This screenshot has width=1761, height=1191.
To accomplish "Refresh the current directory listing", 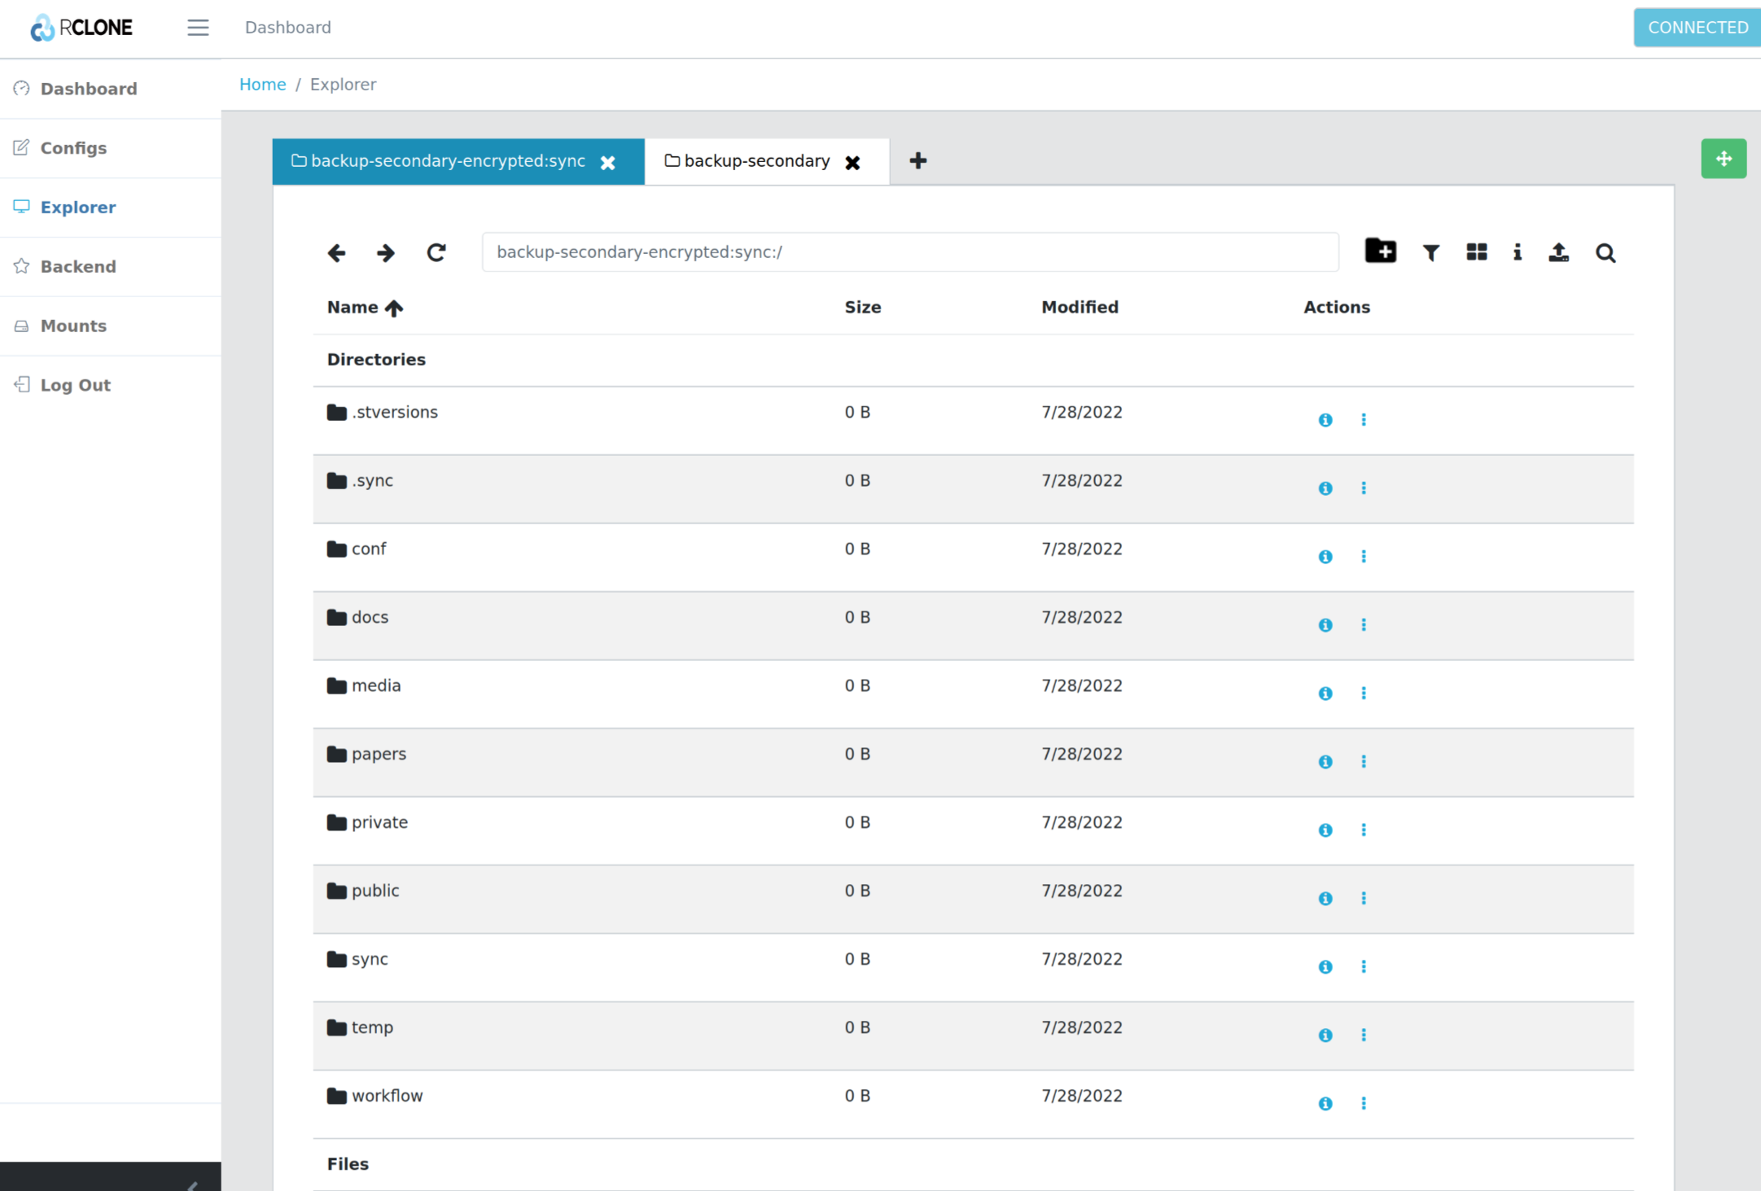I will (x=436, y=252).
